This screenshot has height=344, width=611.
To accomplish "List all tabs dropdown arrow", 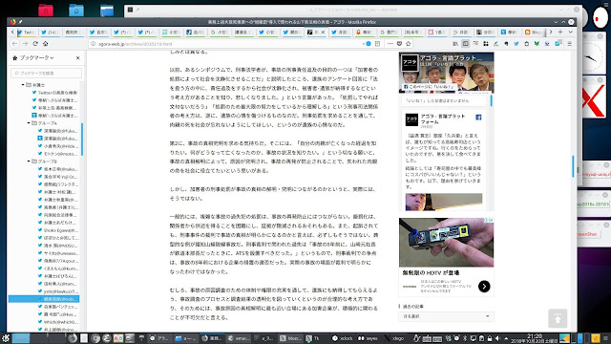I will point(570,32).
